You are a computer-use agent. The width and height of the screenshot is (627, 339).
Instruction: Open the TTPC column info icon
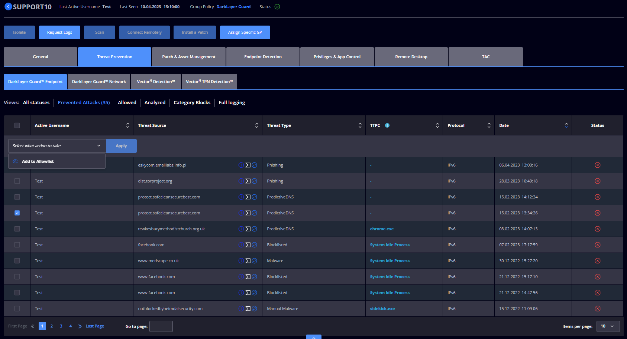coord(387,125)
